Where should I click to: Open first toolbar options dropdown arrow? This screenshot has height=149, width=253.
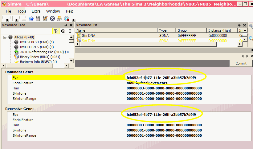tap(7, 20)
